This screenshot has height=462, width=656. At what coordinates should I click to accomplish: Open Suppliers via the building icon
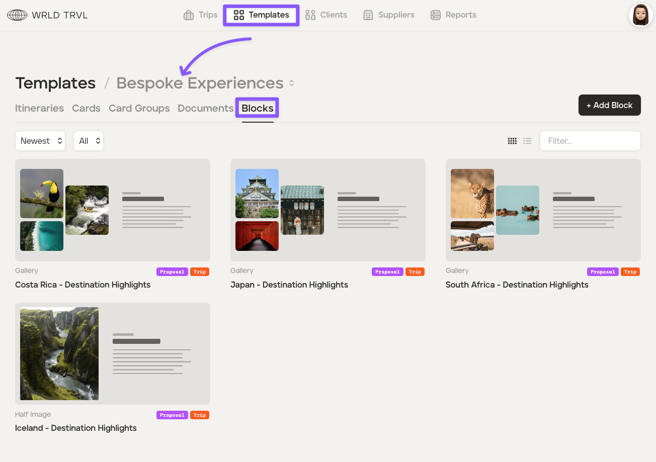(x=368, y=15)
